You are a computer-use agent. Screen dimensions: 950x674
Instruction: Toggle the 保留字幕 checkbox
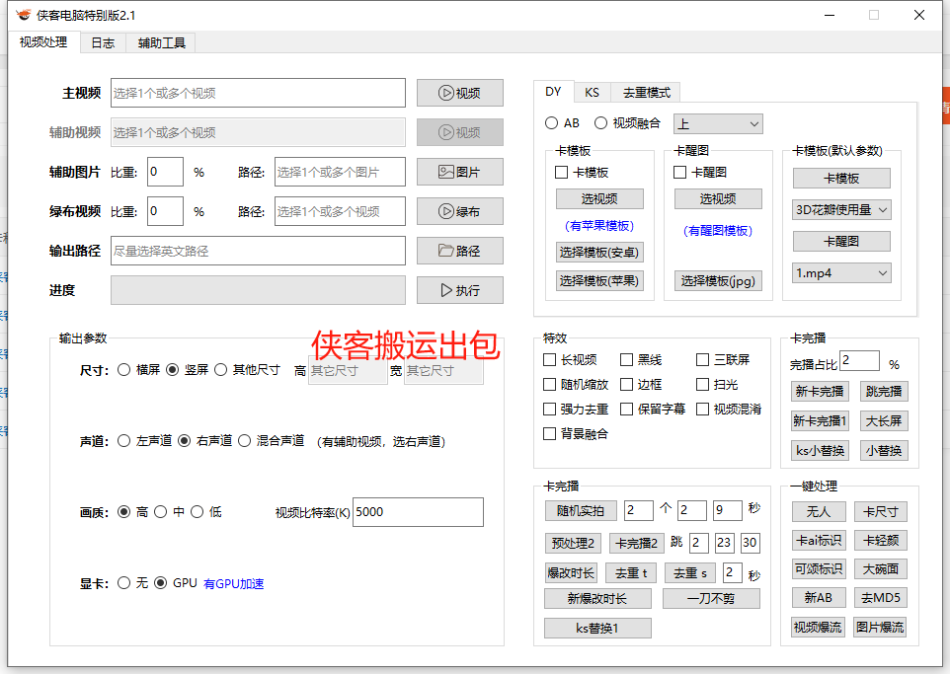pos(627,409)
